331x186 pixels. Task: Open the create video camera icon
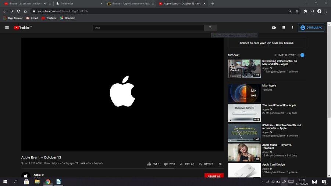click(274, 28)
